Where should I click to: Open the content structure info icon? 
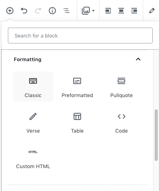pos(52,11)
